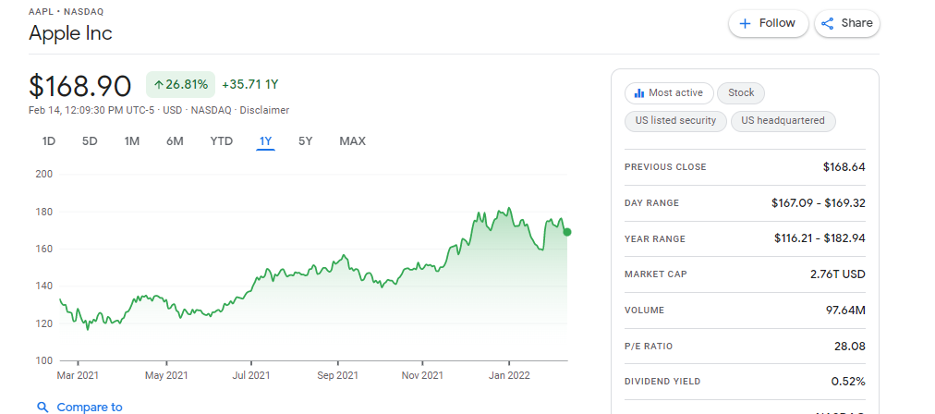Click the 26.81% gain badge

(x=181, y=85)
